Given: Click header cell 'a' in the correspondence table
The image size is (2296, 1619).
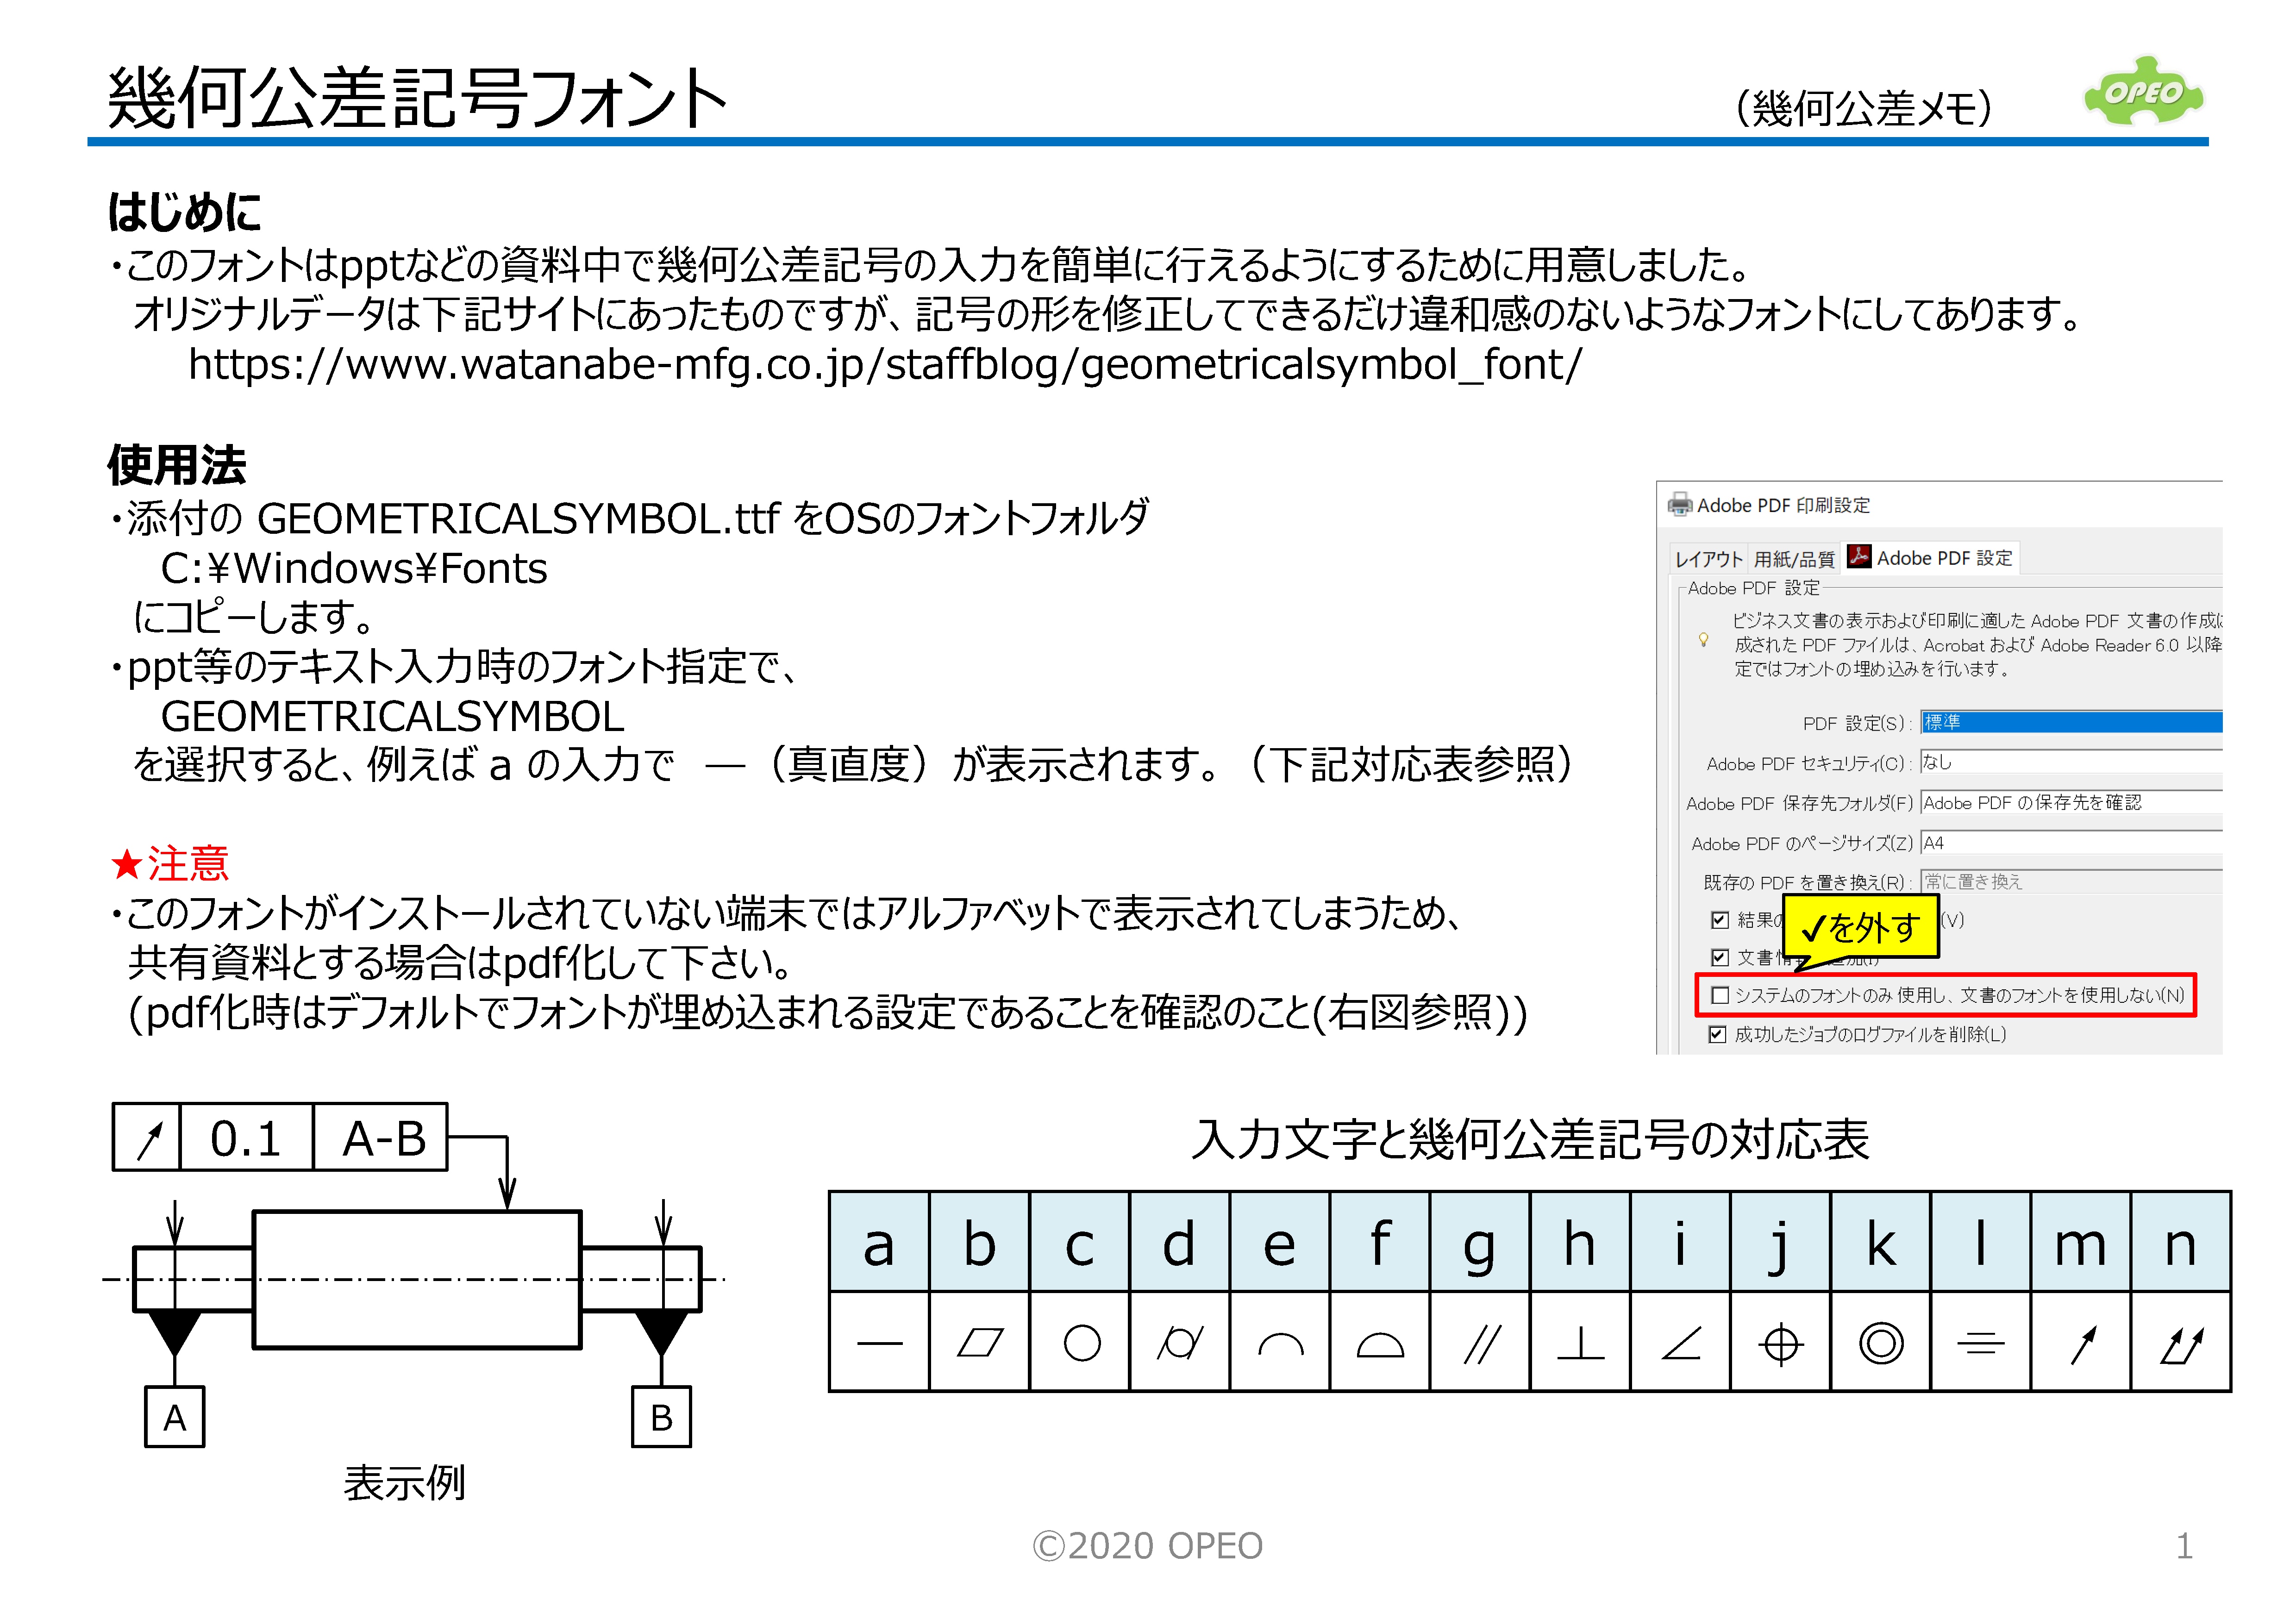Looking at the screenshot, I should [879, 1242].
